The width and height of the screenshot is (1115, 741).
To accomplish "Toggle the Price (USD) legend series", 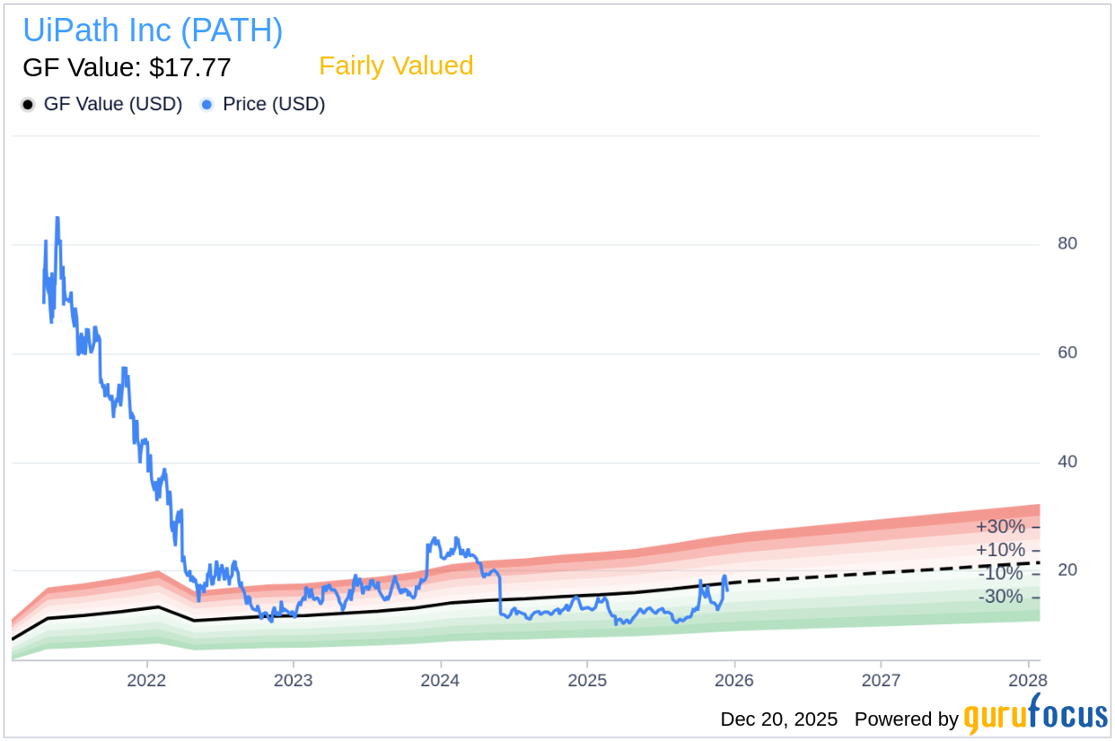I will point(273,104).
